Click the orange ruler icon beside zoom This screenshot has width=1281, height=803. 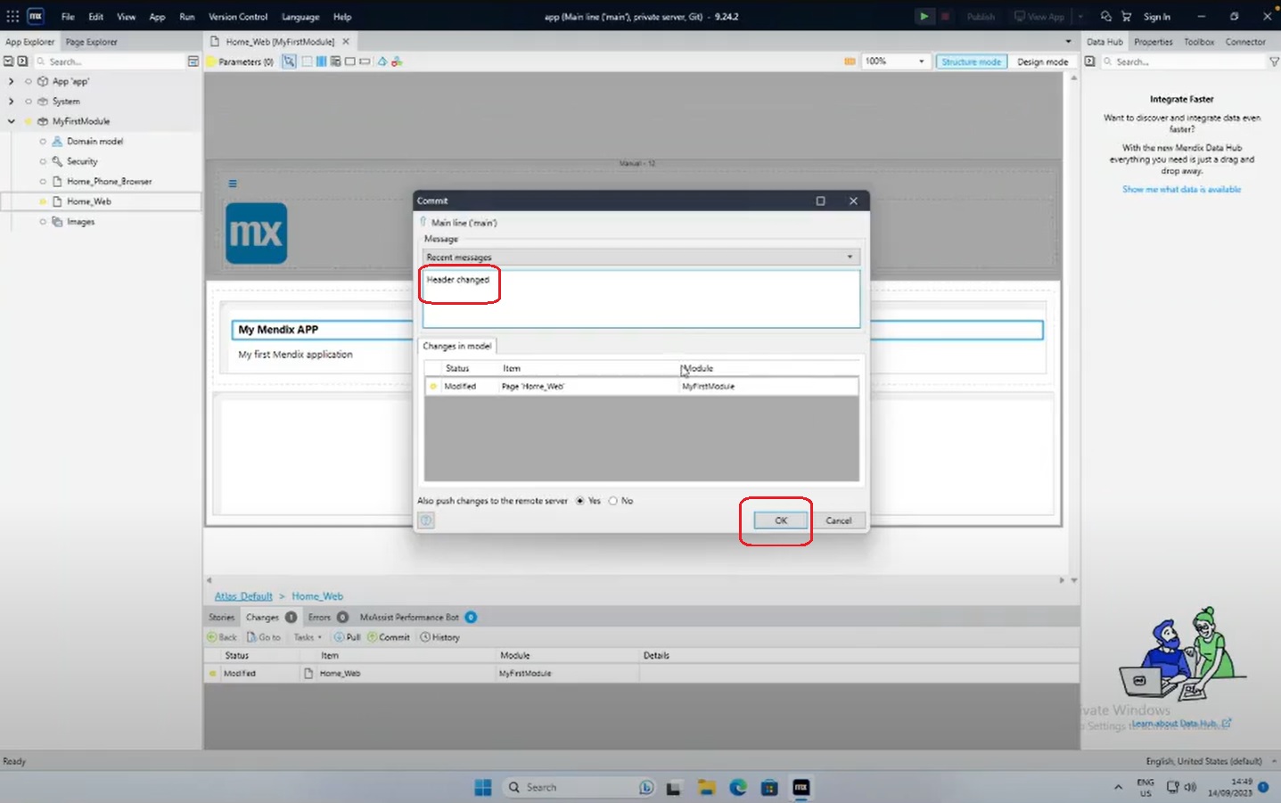click(850, 61)
